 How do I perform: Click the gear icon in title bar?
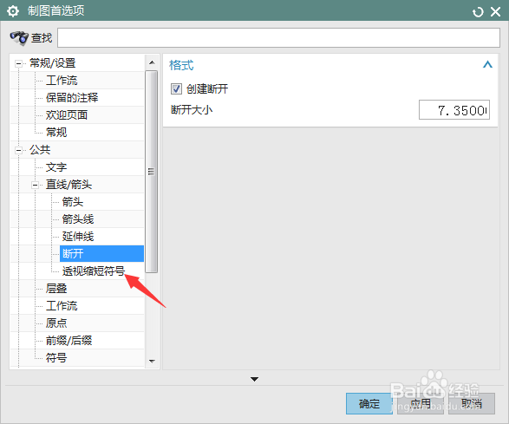[x=13, y=11]
